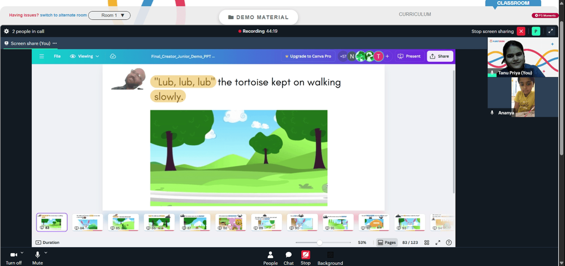Image resolution: width=565 pixels, height=266 pixels.
Task: Open Canva File menu
Action: coord(57,56)
